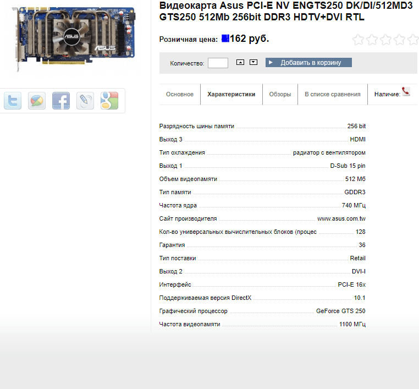Image resolution: width=419 pixels, height=389 pixels.
Task: Click the DVI-I output value
Action: [x=359, y=271]
